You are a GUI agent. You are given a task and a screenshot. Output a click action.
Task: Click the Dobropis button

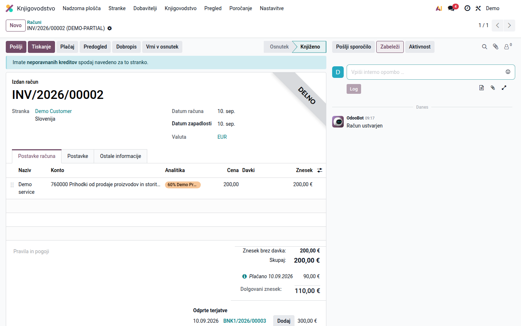[x=126, y=47]
